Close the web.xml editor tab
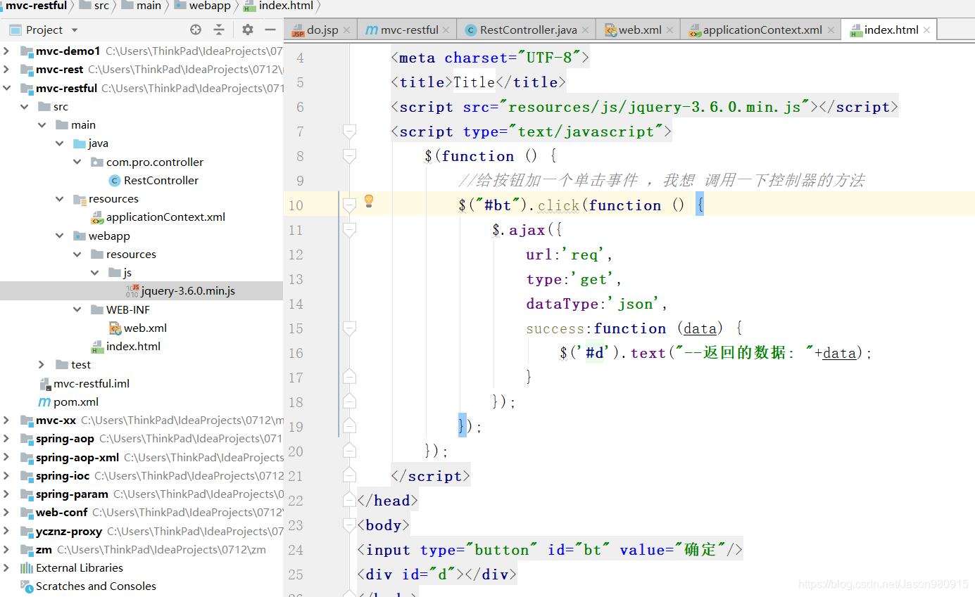Image resolution: width=975 pixels, height=597 pixels. [670, 30]
